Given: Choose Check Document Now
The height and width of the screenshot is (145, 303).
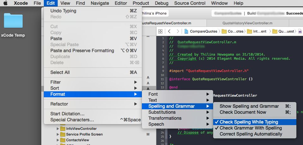Looking at the screenshot, I should pos(255,112).
